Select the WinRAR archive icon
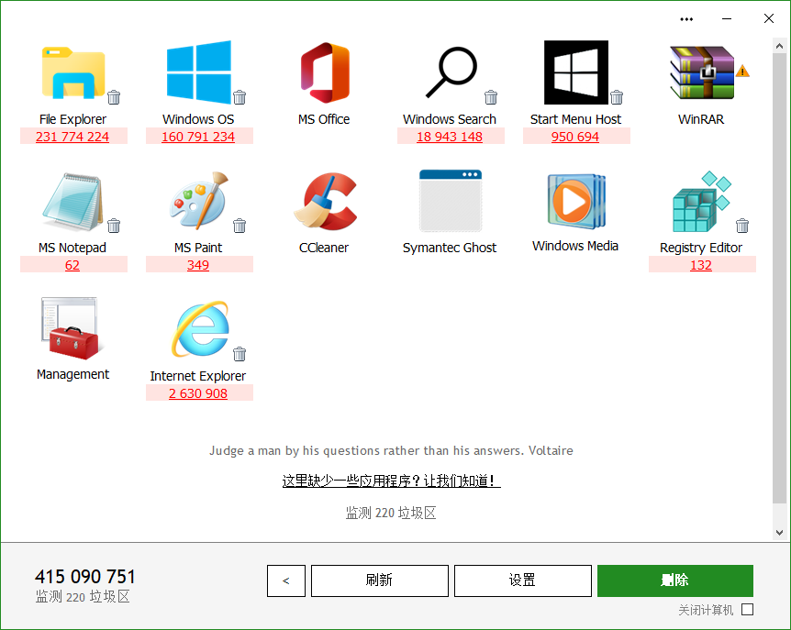Screen dimensions: 791x630 pos(700,72)
